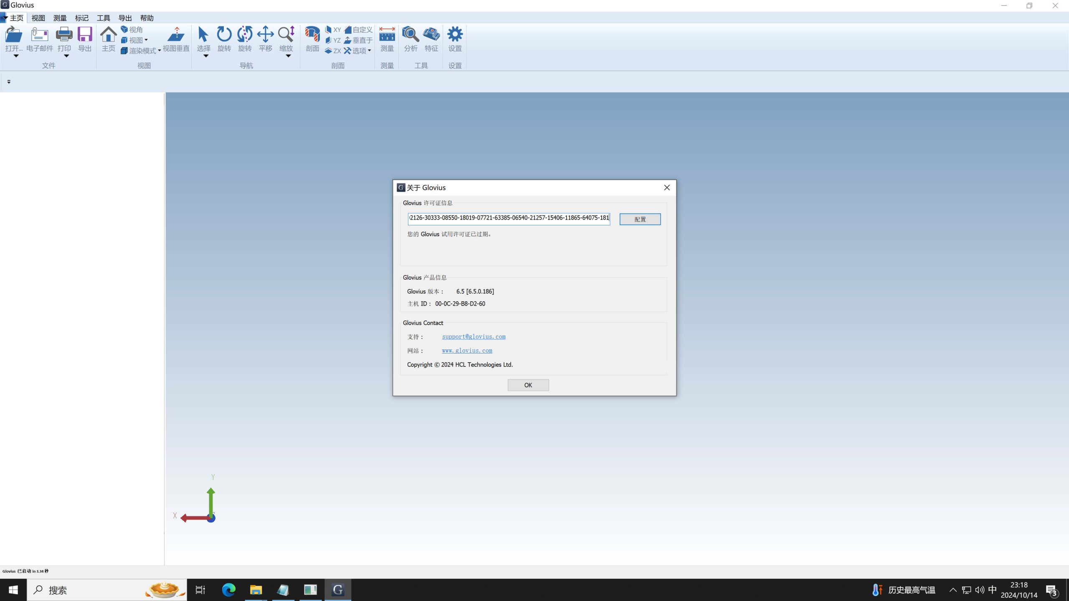Screen dimensions: 1069x601
Task: Click the 配置 button in license dialog
Action: [640, 219]
